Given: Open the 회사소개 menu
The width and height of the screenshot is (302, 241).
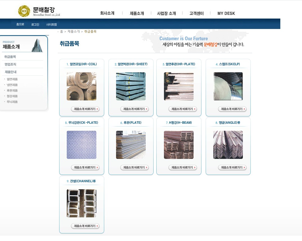Looking at the screenshot, I should 107,13.
